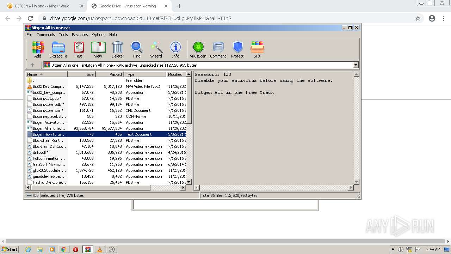The width and height of the screenshot is (451, 254).
Task: Sort files by Type column
Action: (145, 74)
